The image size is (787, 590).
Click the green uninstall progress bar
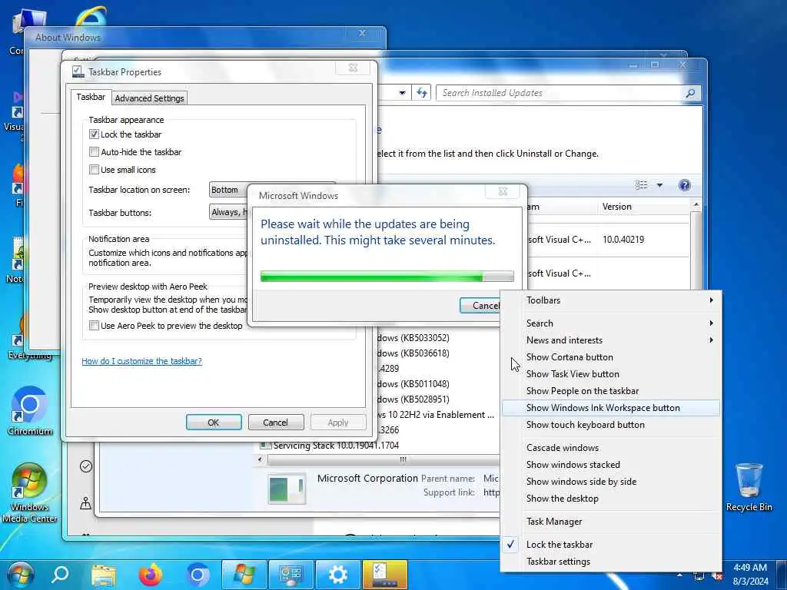click(387, 276)
